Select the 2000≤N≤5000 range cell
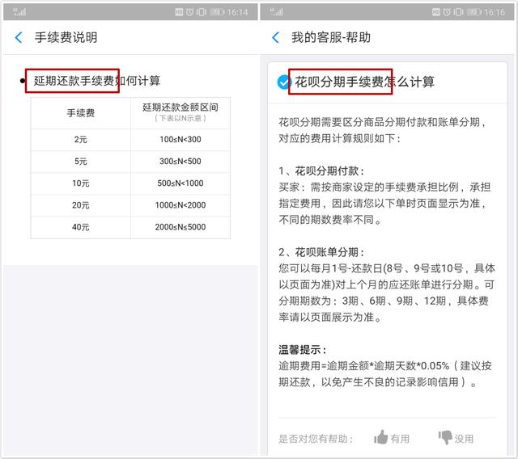Screen dimensions: 518x459 180,227
